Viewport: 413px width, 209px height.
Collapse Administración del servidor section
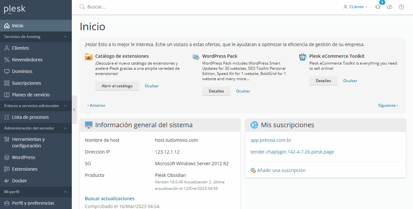point(65,128)
